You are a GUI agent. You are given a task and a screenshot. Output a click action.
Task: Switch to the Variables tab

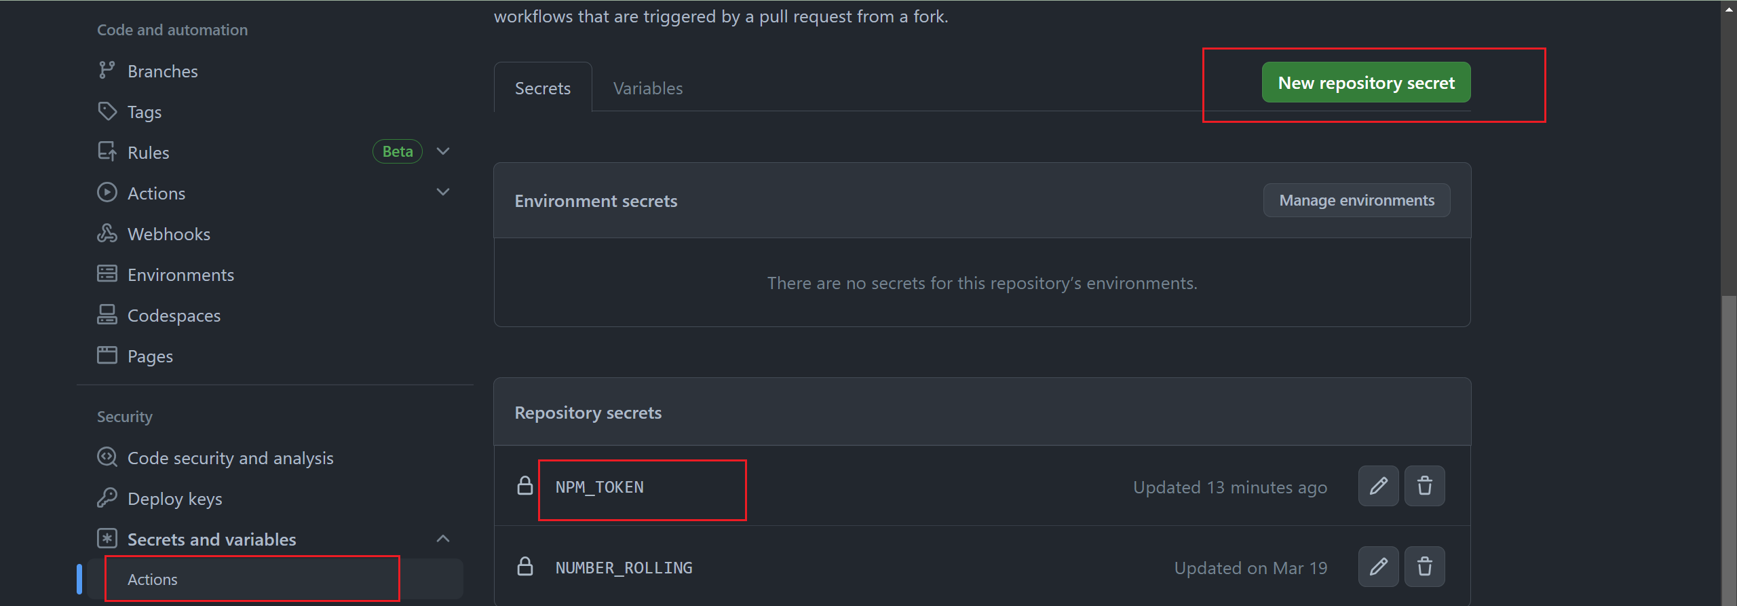(647, 88)
